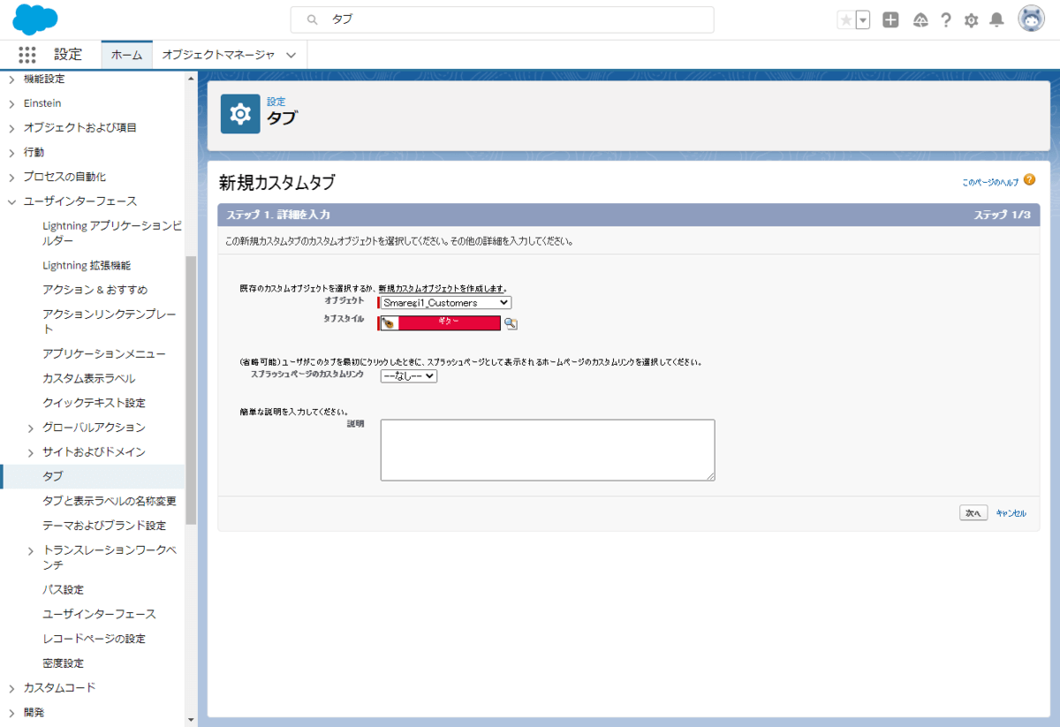Viewport: 1060px width, 727px height.
Task: Expand 開発 sidebar section
Action: [11, 712]
